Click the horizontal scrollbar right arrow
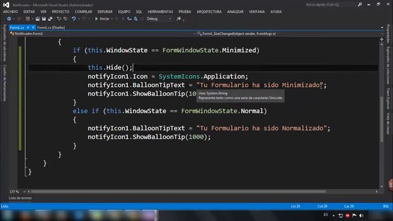Viewport: 393px width, 221px height. point(376,192)
